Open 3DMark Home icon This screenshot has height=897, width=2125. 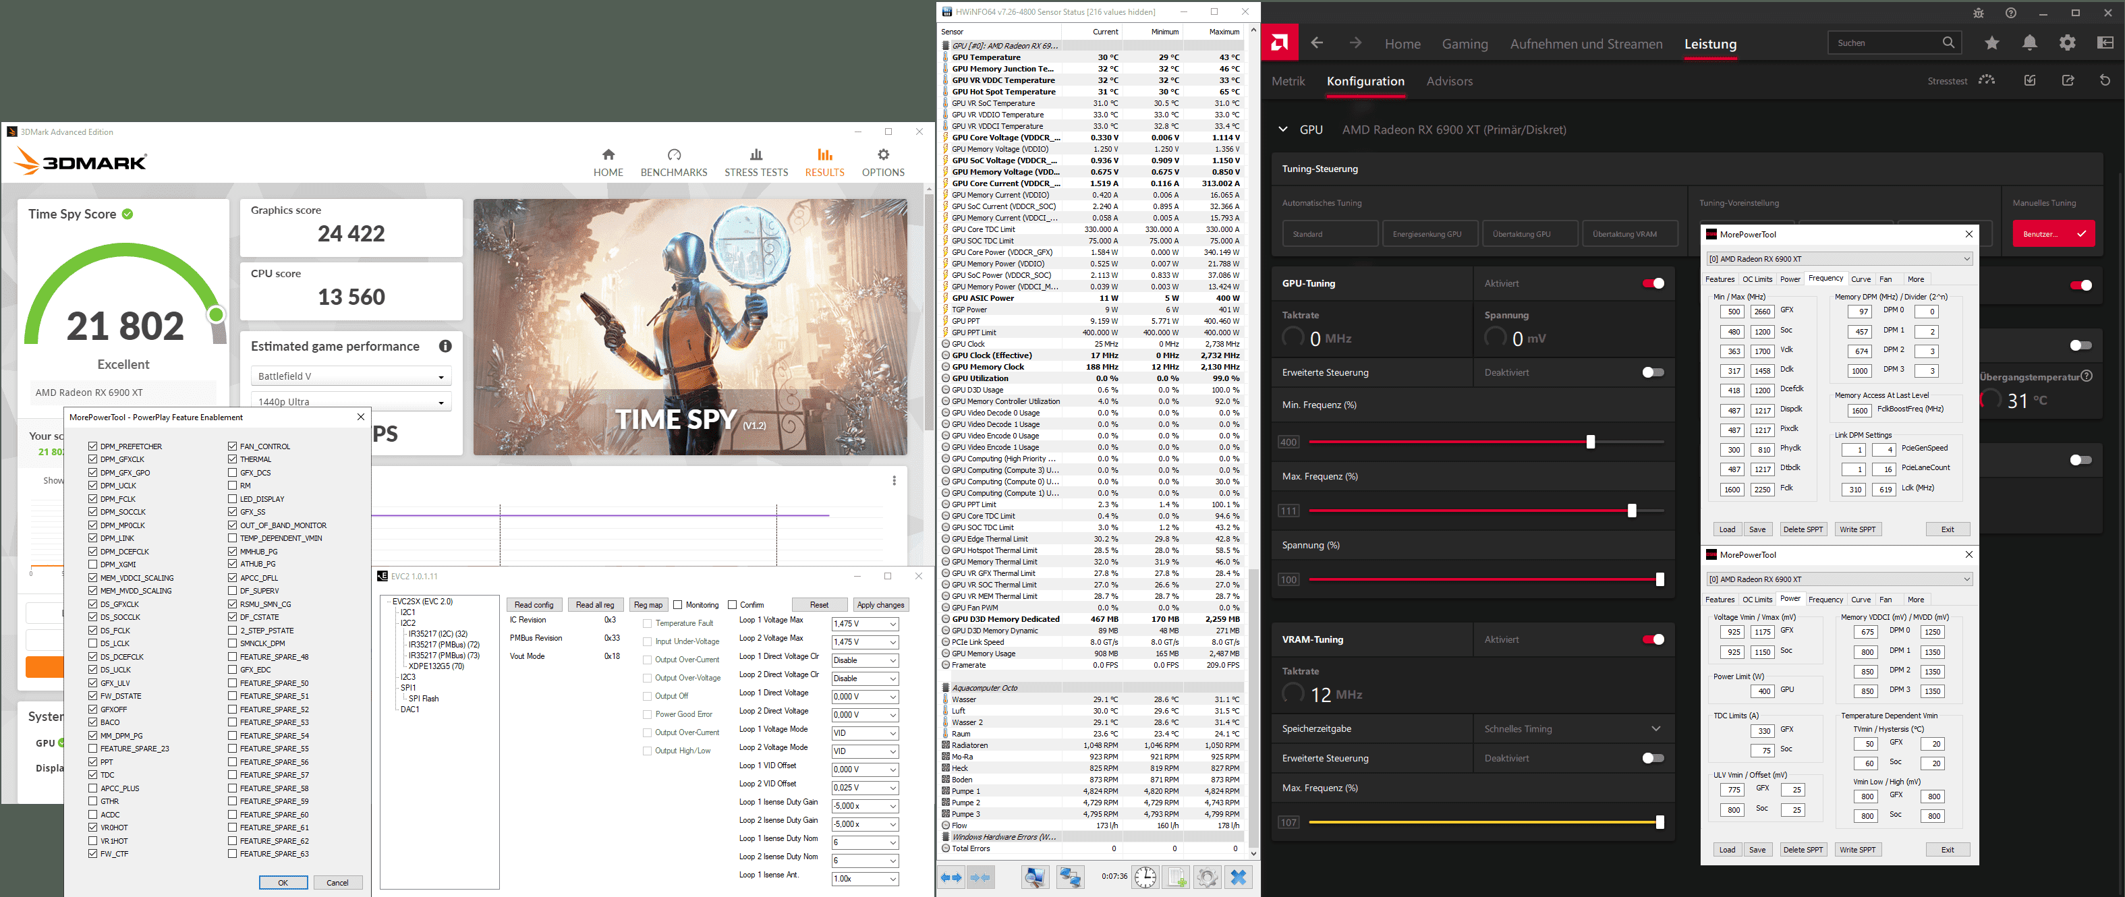tap(608, 154)
